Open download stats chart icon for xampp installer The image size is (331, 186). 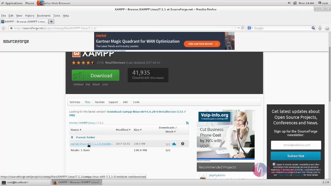(174, 144)
